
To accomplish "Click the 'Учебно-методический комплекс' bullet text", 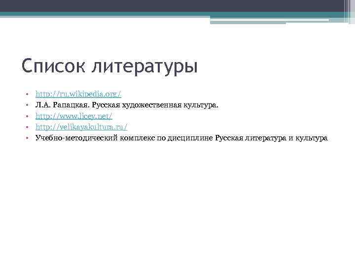I will click(x=181, y=138).
